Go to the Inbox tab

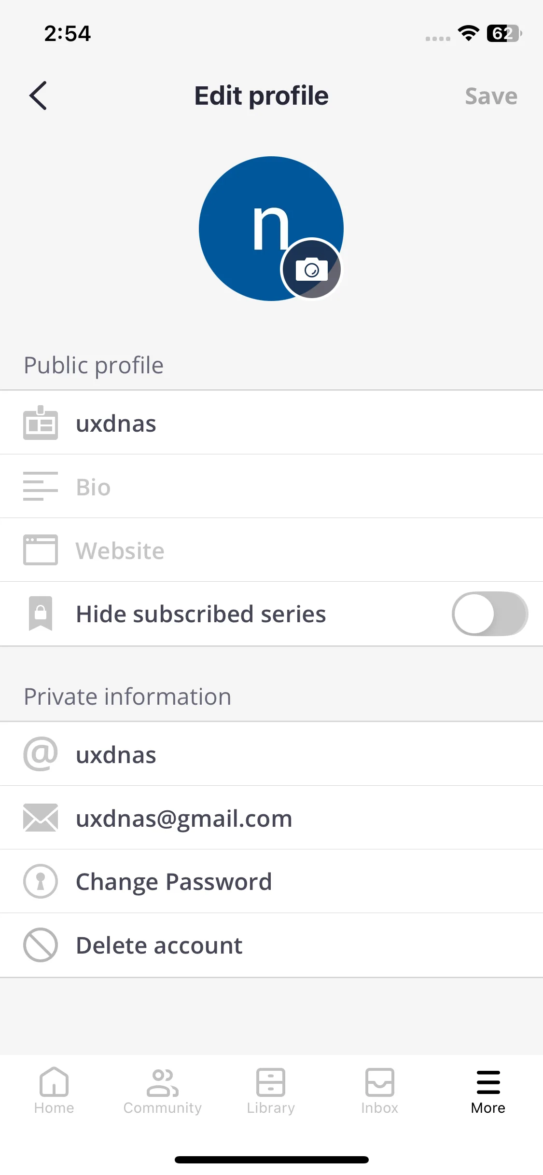click(x=380, y=1091)
